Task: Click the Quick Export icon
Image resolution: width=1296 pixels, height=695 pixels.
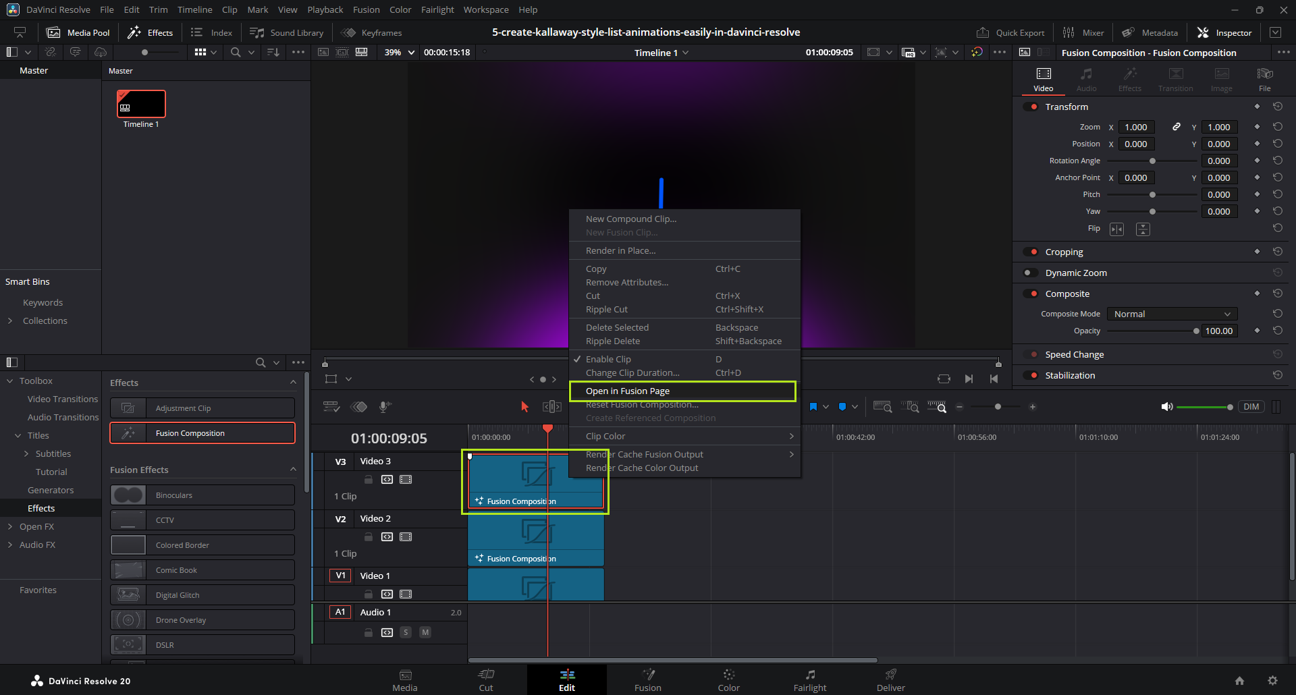Action: pos(983,32)
